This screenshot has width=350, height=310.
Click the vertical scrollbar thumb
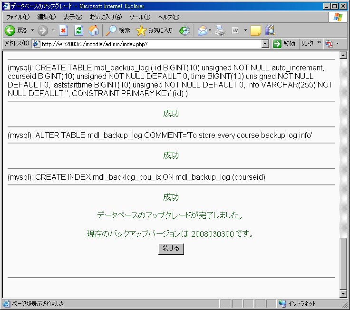pos(343,264)
